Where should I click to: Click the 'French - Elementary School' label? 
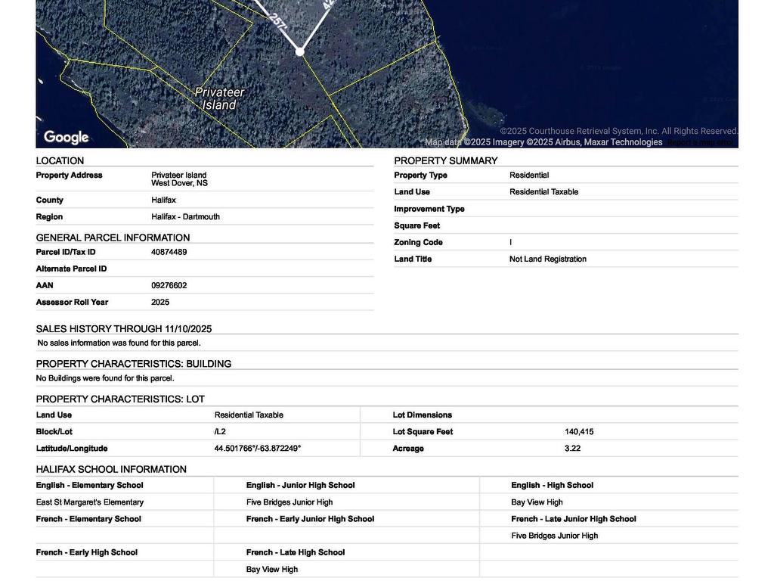pos(88,519)
